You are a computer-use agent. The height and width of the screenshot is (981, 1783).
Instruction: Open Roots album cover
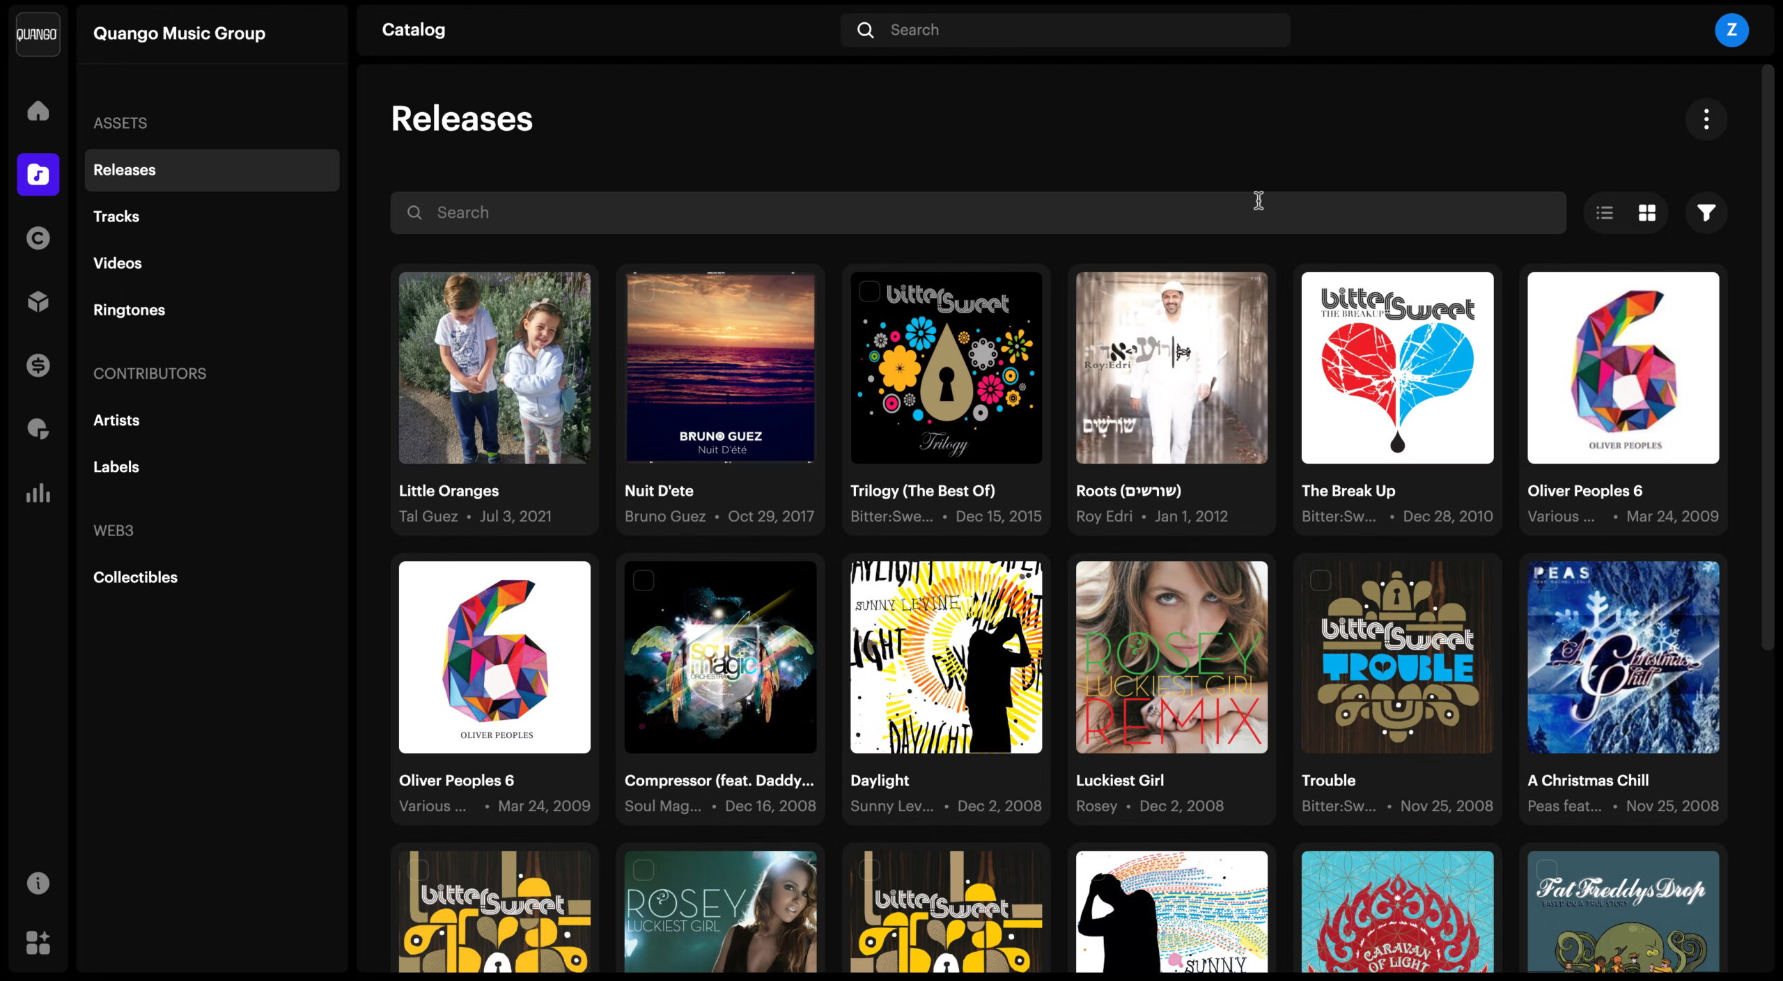1171,368
